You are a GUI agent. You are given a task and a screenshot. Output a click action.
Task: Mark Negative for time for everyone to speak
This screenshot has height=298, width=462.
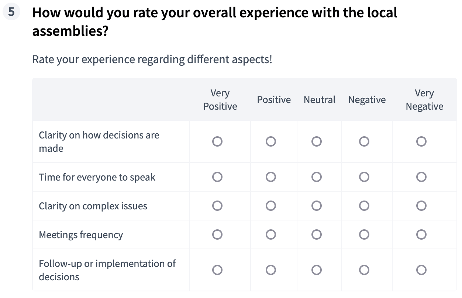point(364,177)
